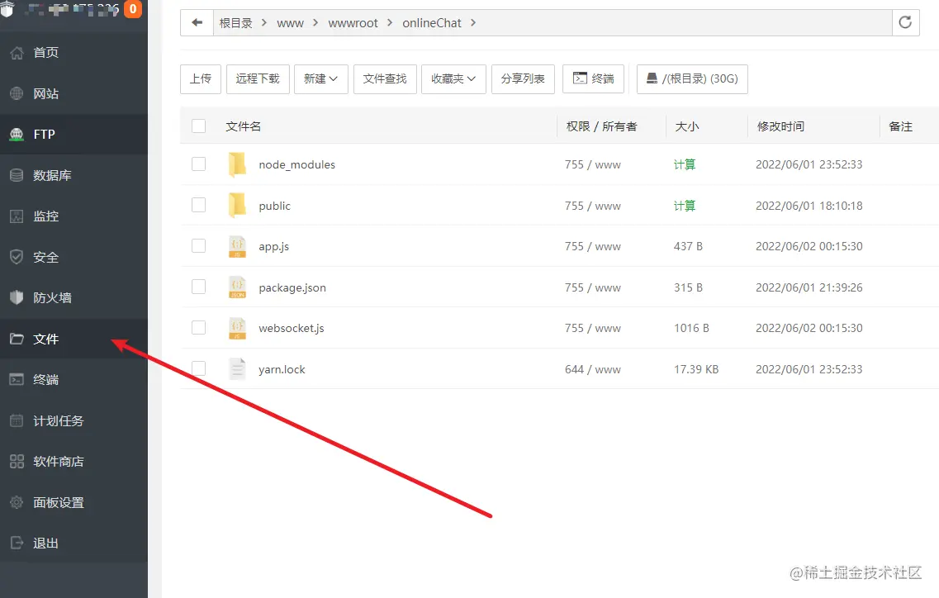Click the 文件查找 button

[385, 79]
